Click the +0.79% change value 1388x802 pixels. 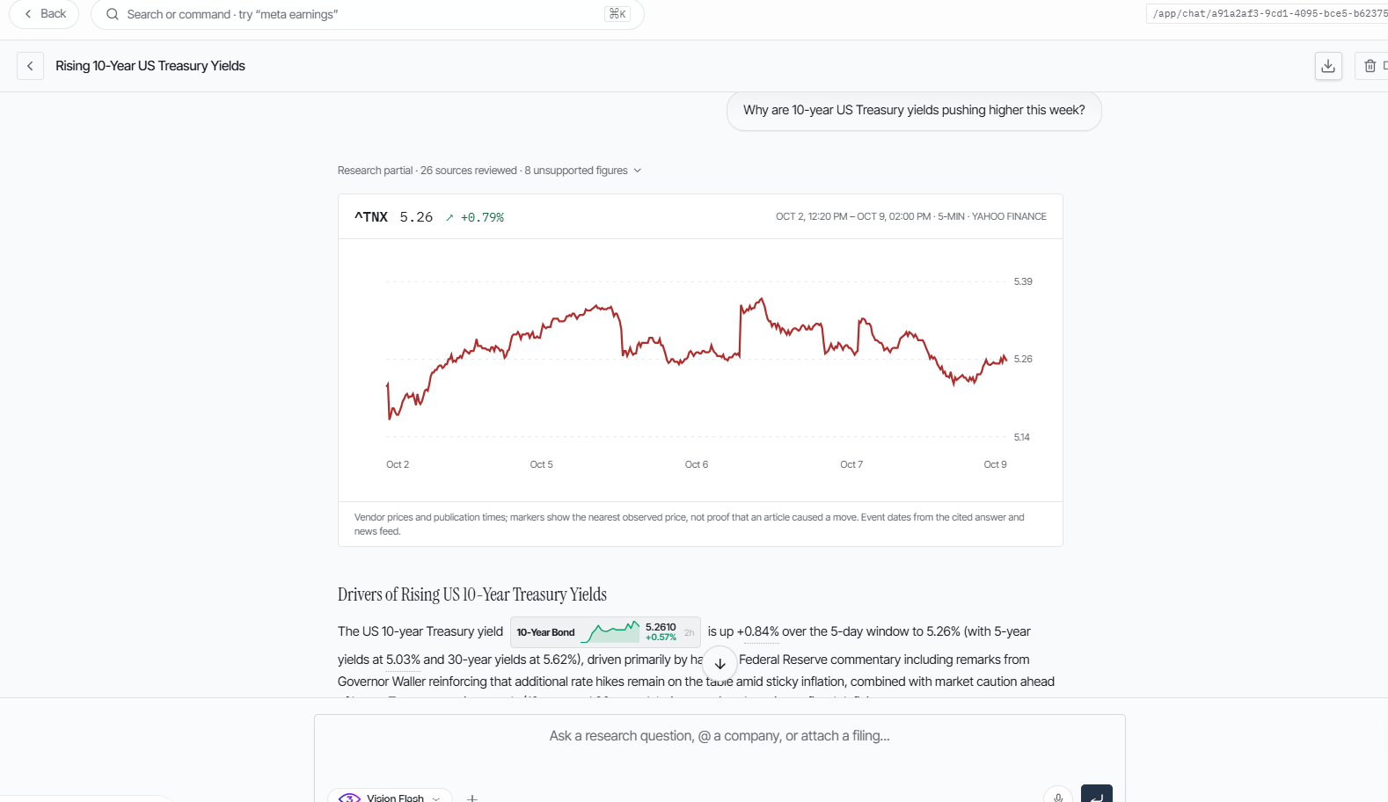[482, 217]
